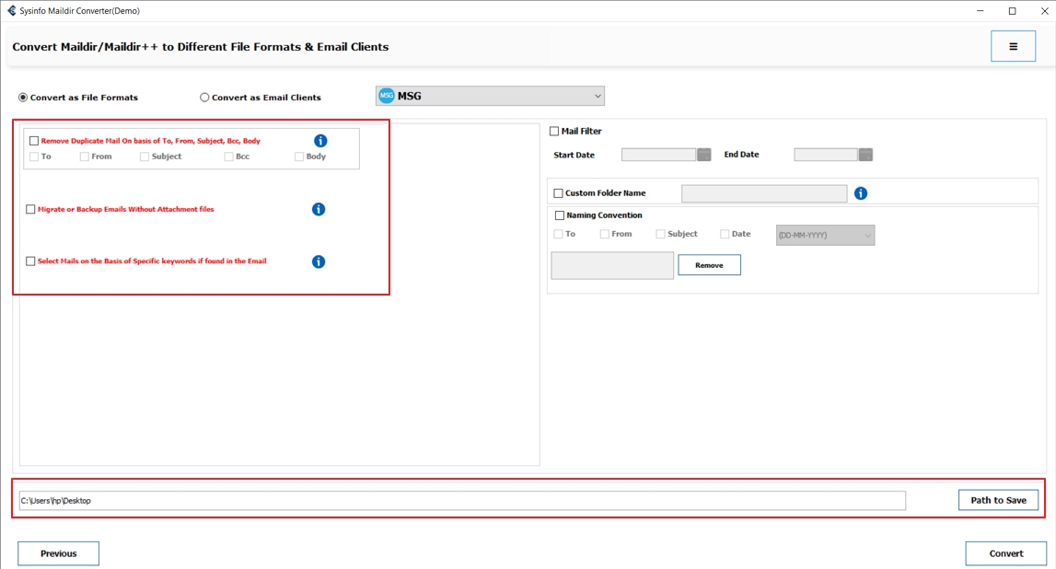The height and width of the screenshot is (569, 1056).
Task: Click Sysinfo app logo in title bar
Action: point(11,11)
